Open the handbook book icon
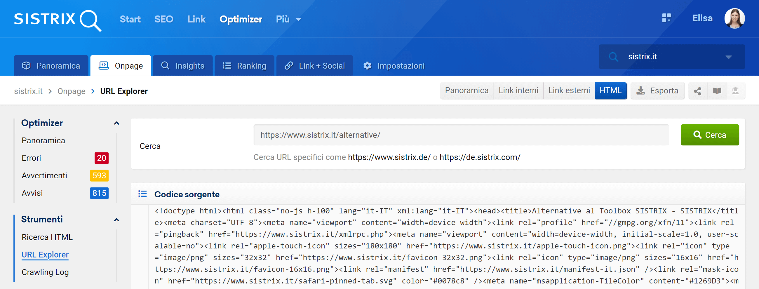759x289 pixels. pyautogui.click(x=717, y=91)
